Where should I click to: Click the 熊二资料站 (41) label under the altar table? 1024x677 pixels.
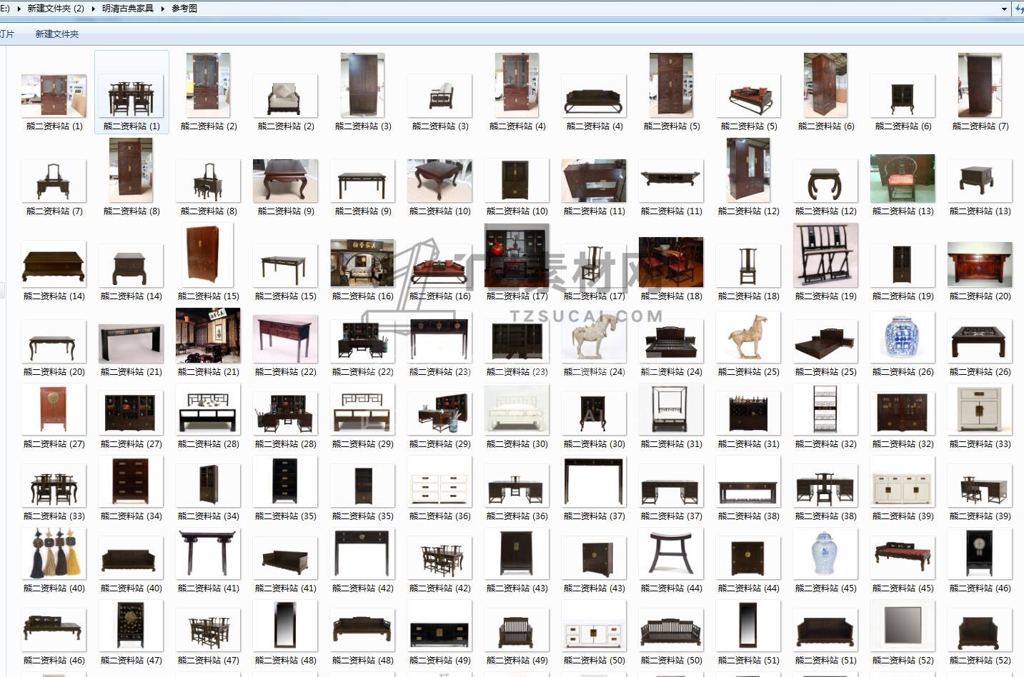[x=209, y=588]
